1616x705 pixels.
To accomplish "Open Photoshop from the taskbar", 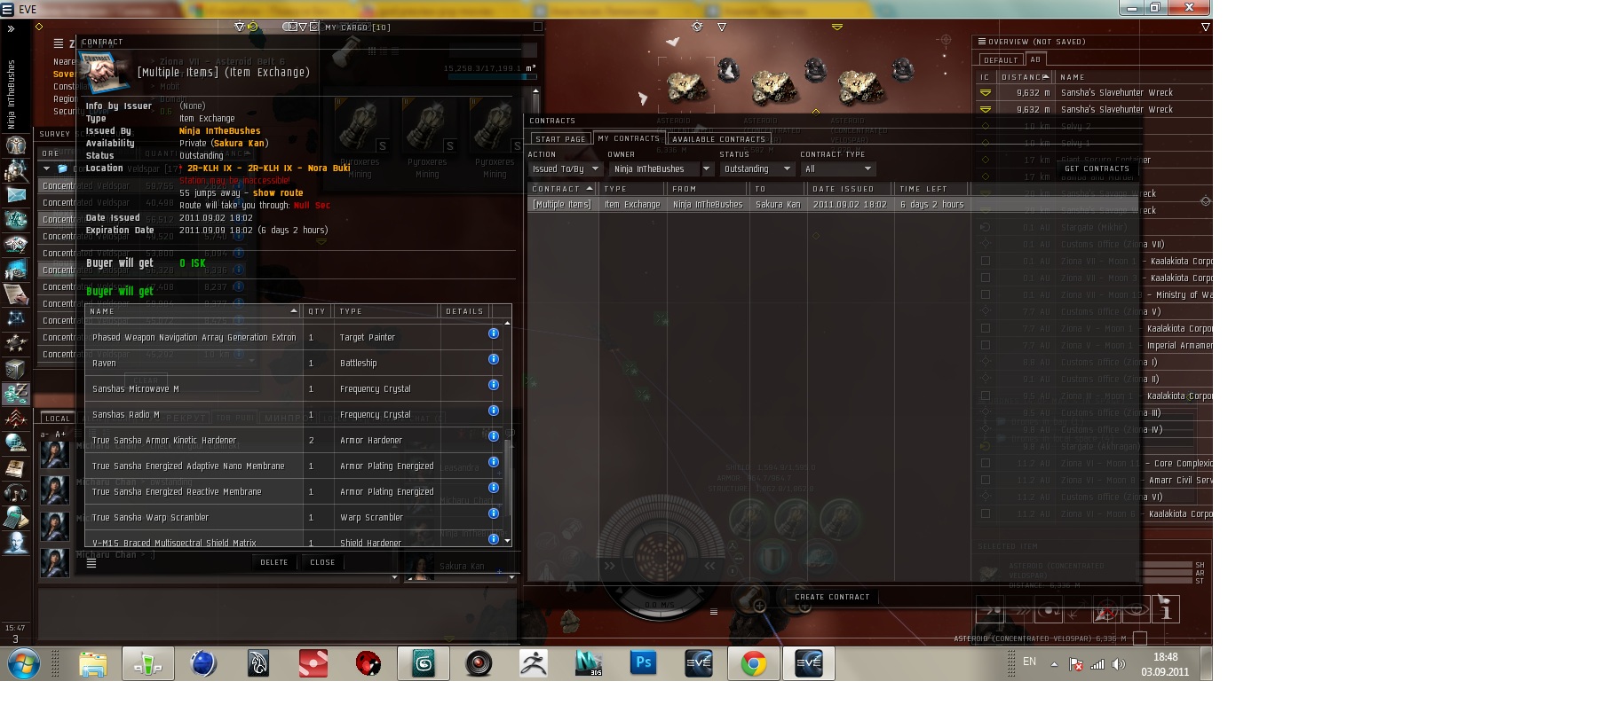I will [644, 663].
